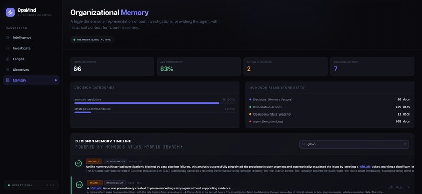Open the Total Decisions card
Image resolution: width=422 pixels, height=194 pixels.
tap(112, 66)
